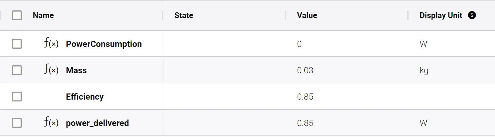Screen dimensions: 495x137
Task: Click the Mass function icon
Action: point(51,70)
